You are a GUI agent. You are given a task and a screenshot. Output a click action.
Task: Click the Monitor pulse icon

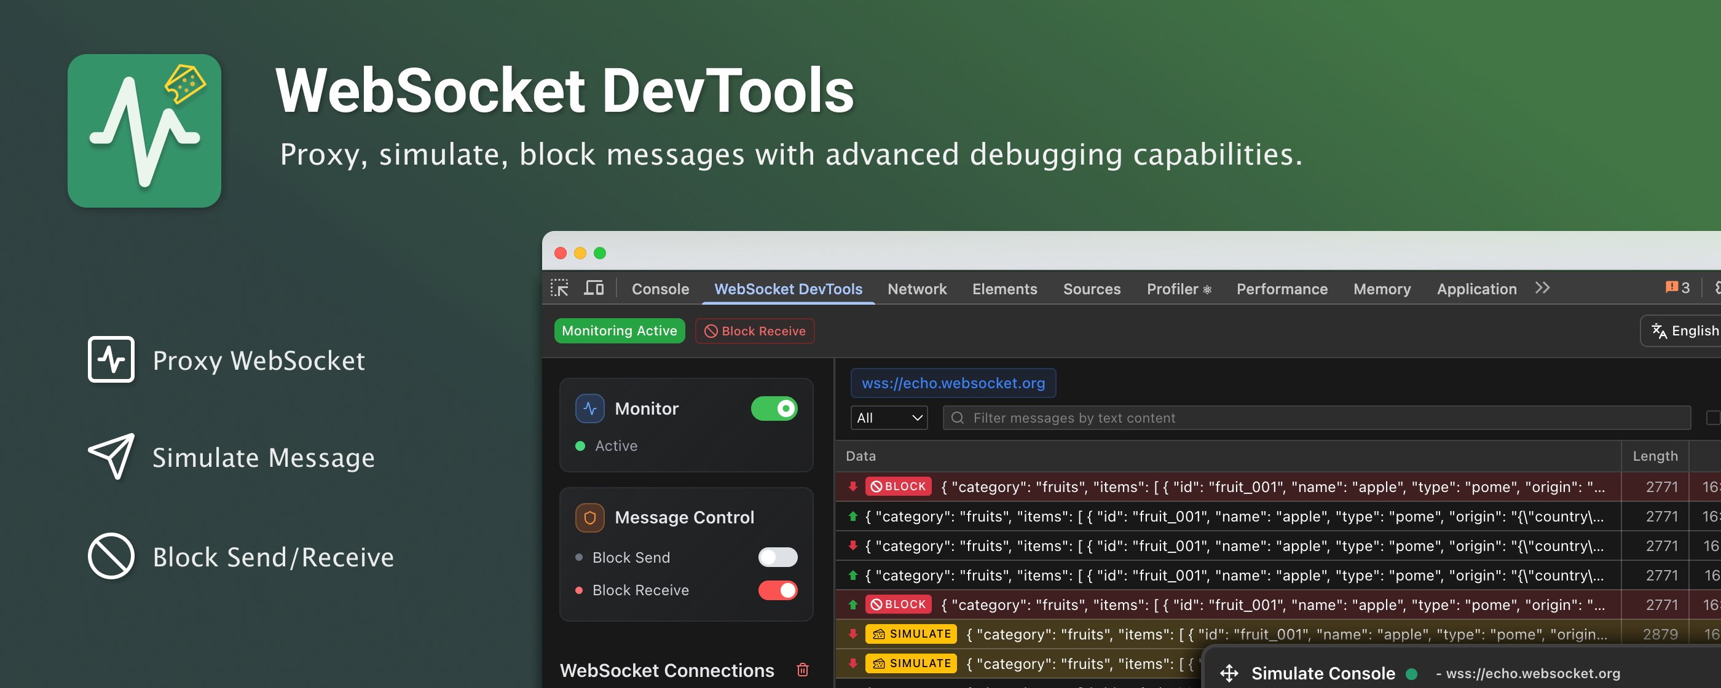(x=590, y=408)
